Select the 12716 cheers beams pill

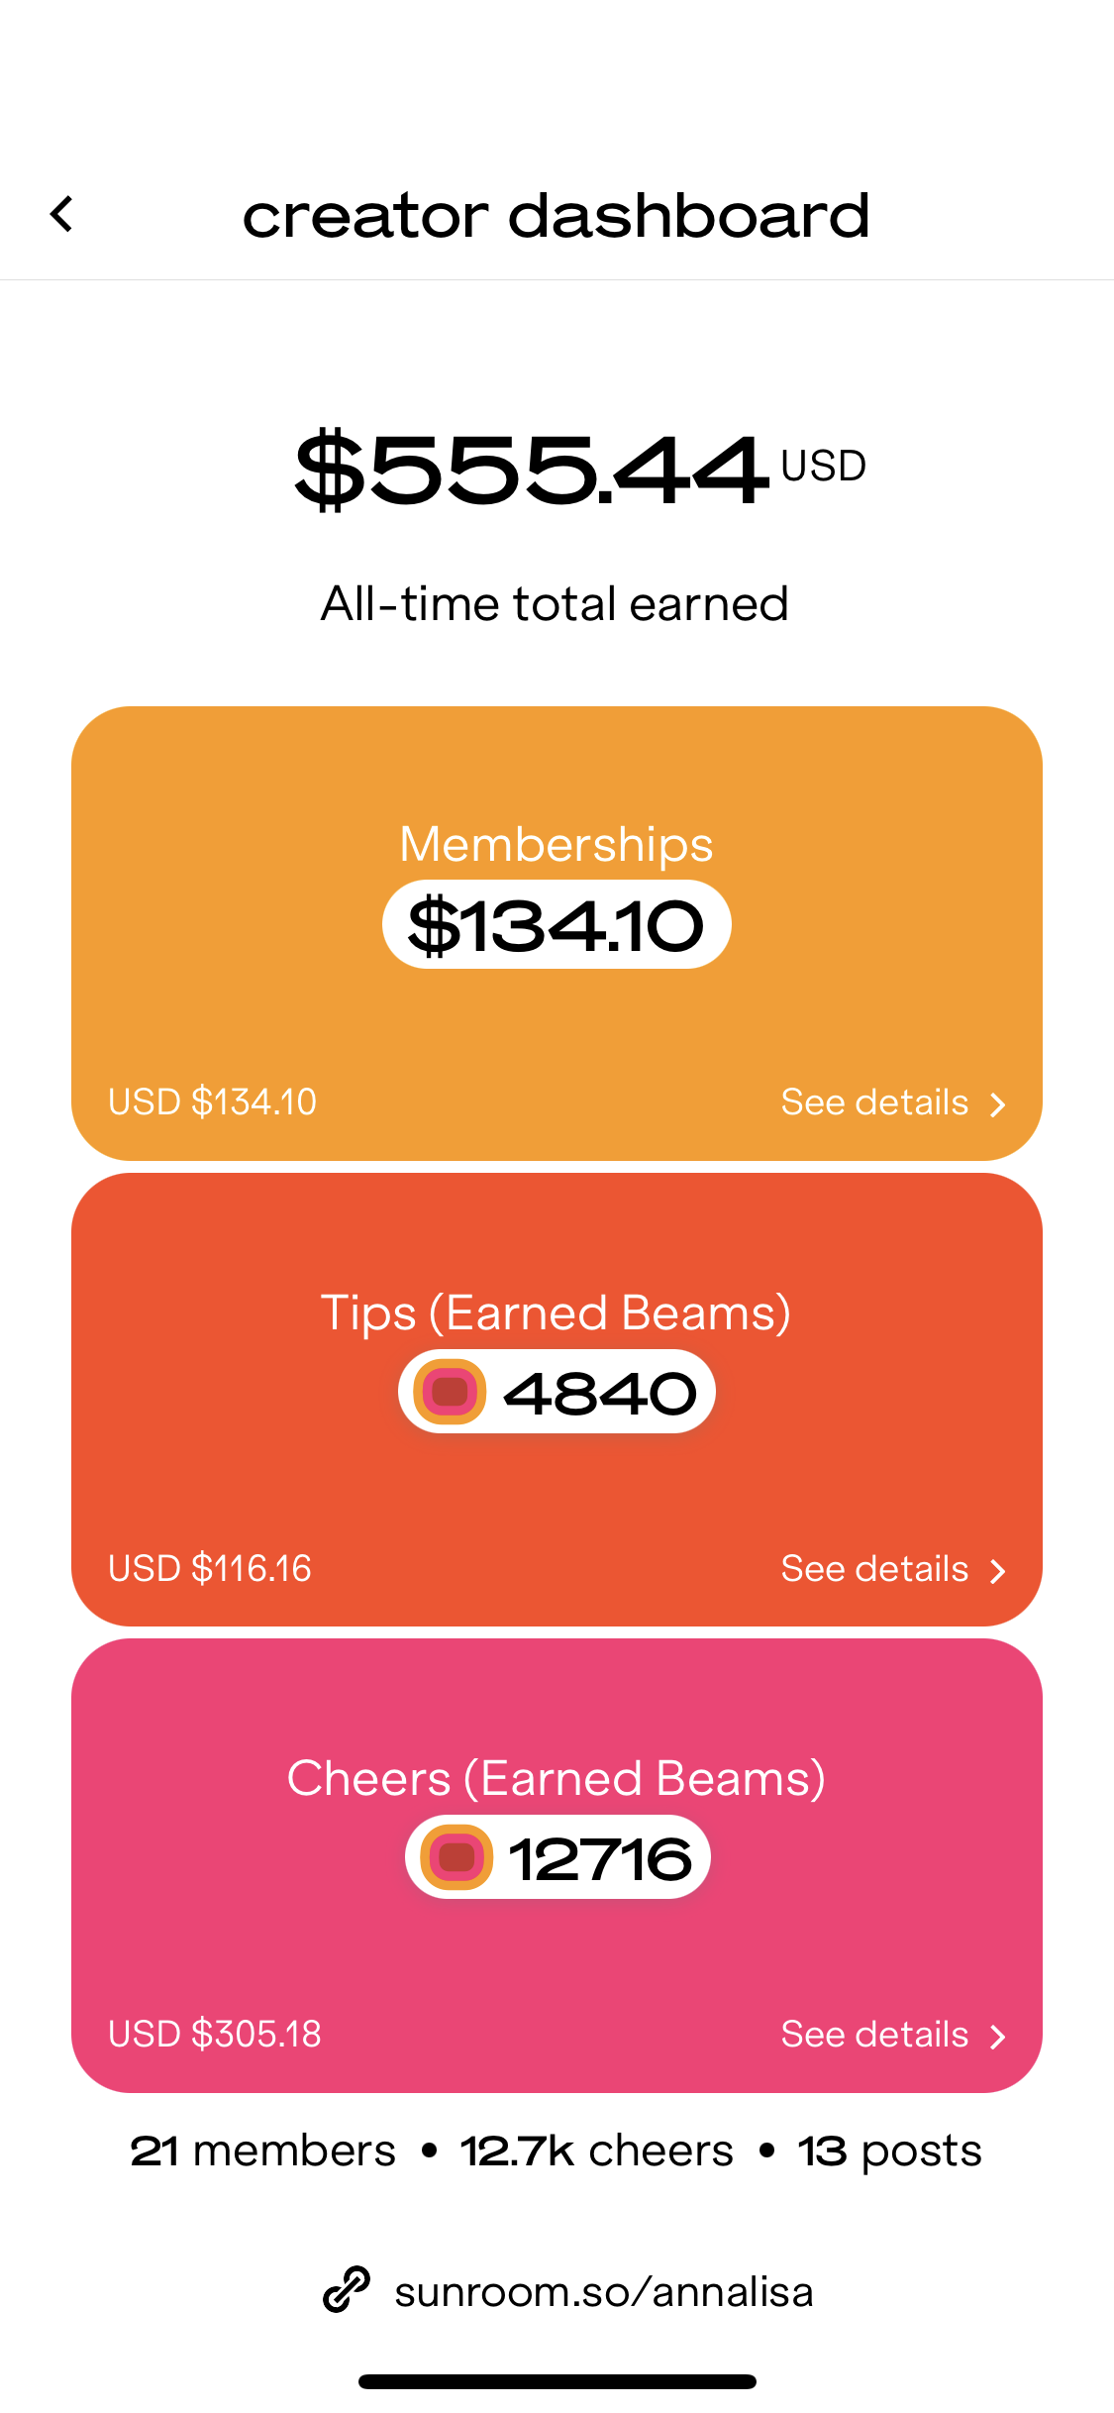[x=557, y=1857]
